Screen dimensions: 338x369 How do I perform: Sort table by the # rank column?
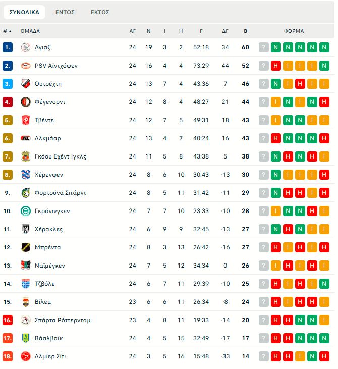pyautogui.click(x=7, y=31)
